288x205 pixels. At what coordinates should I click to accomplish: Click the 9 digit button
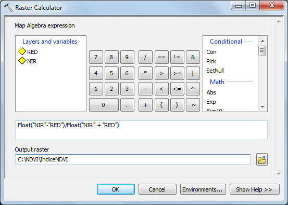click(127, 57)
